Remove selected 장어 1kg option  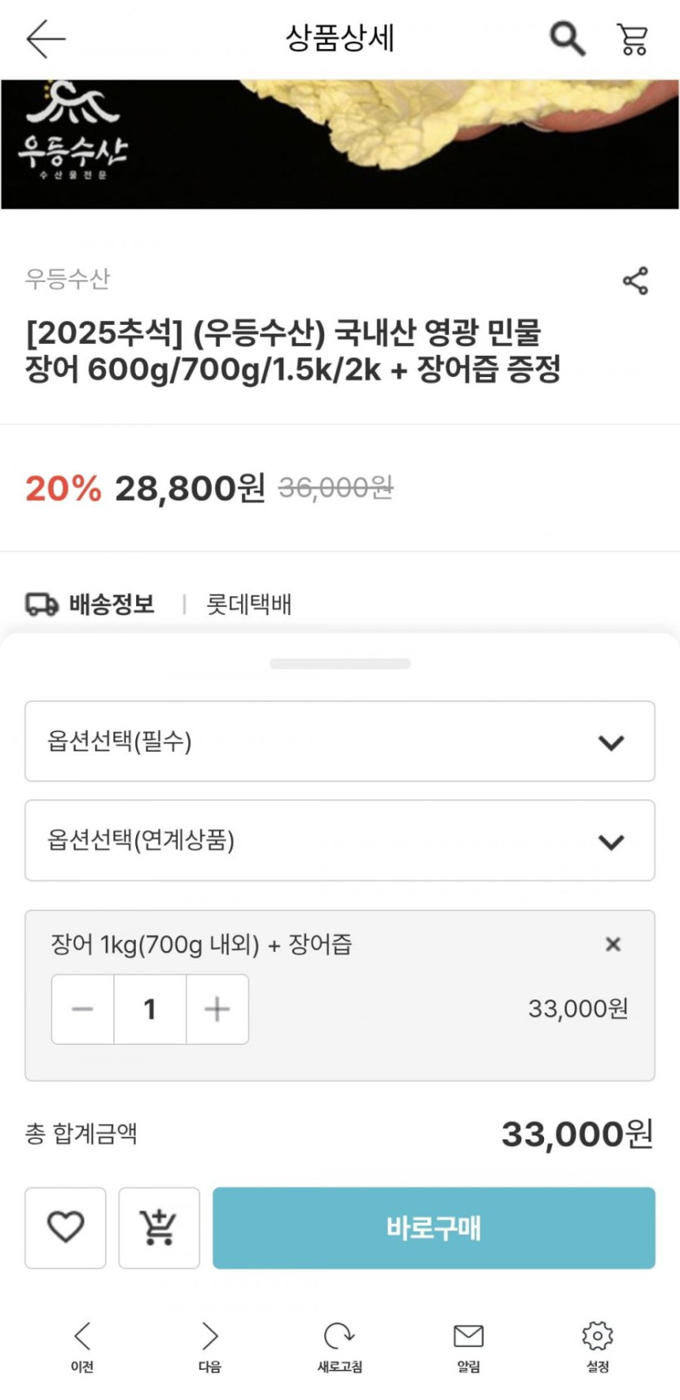pyautogui.click(x=613, y=944)
